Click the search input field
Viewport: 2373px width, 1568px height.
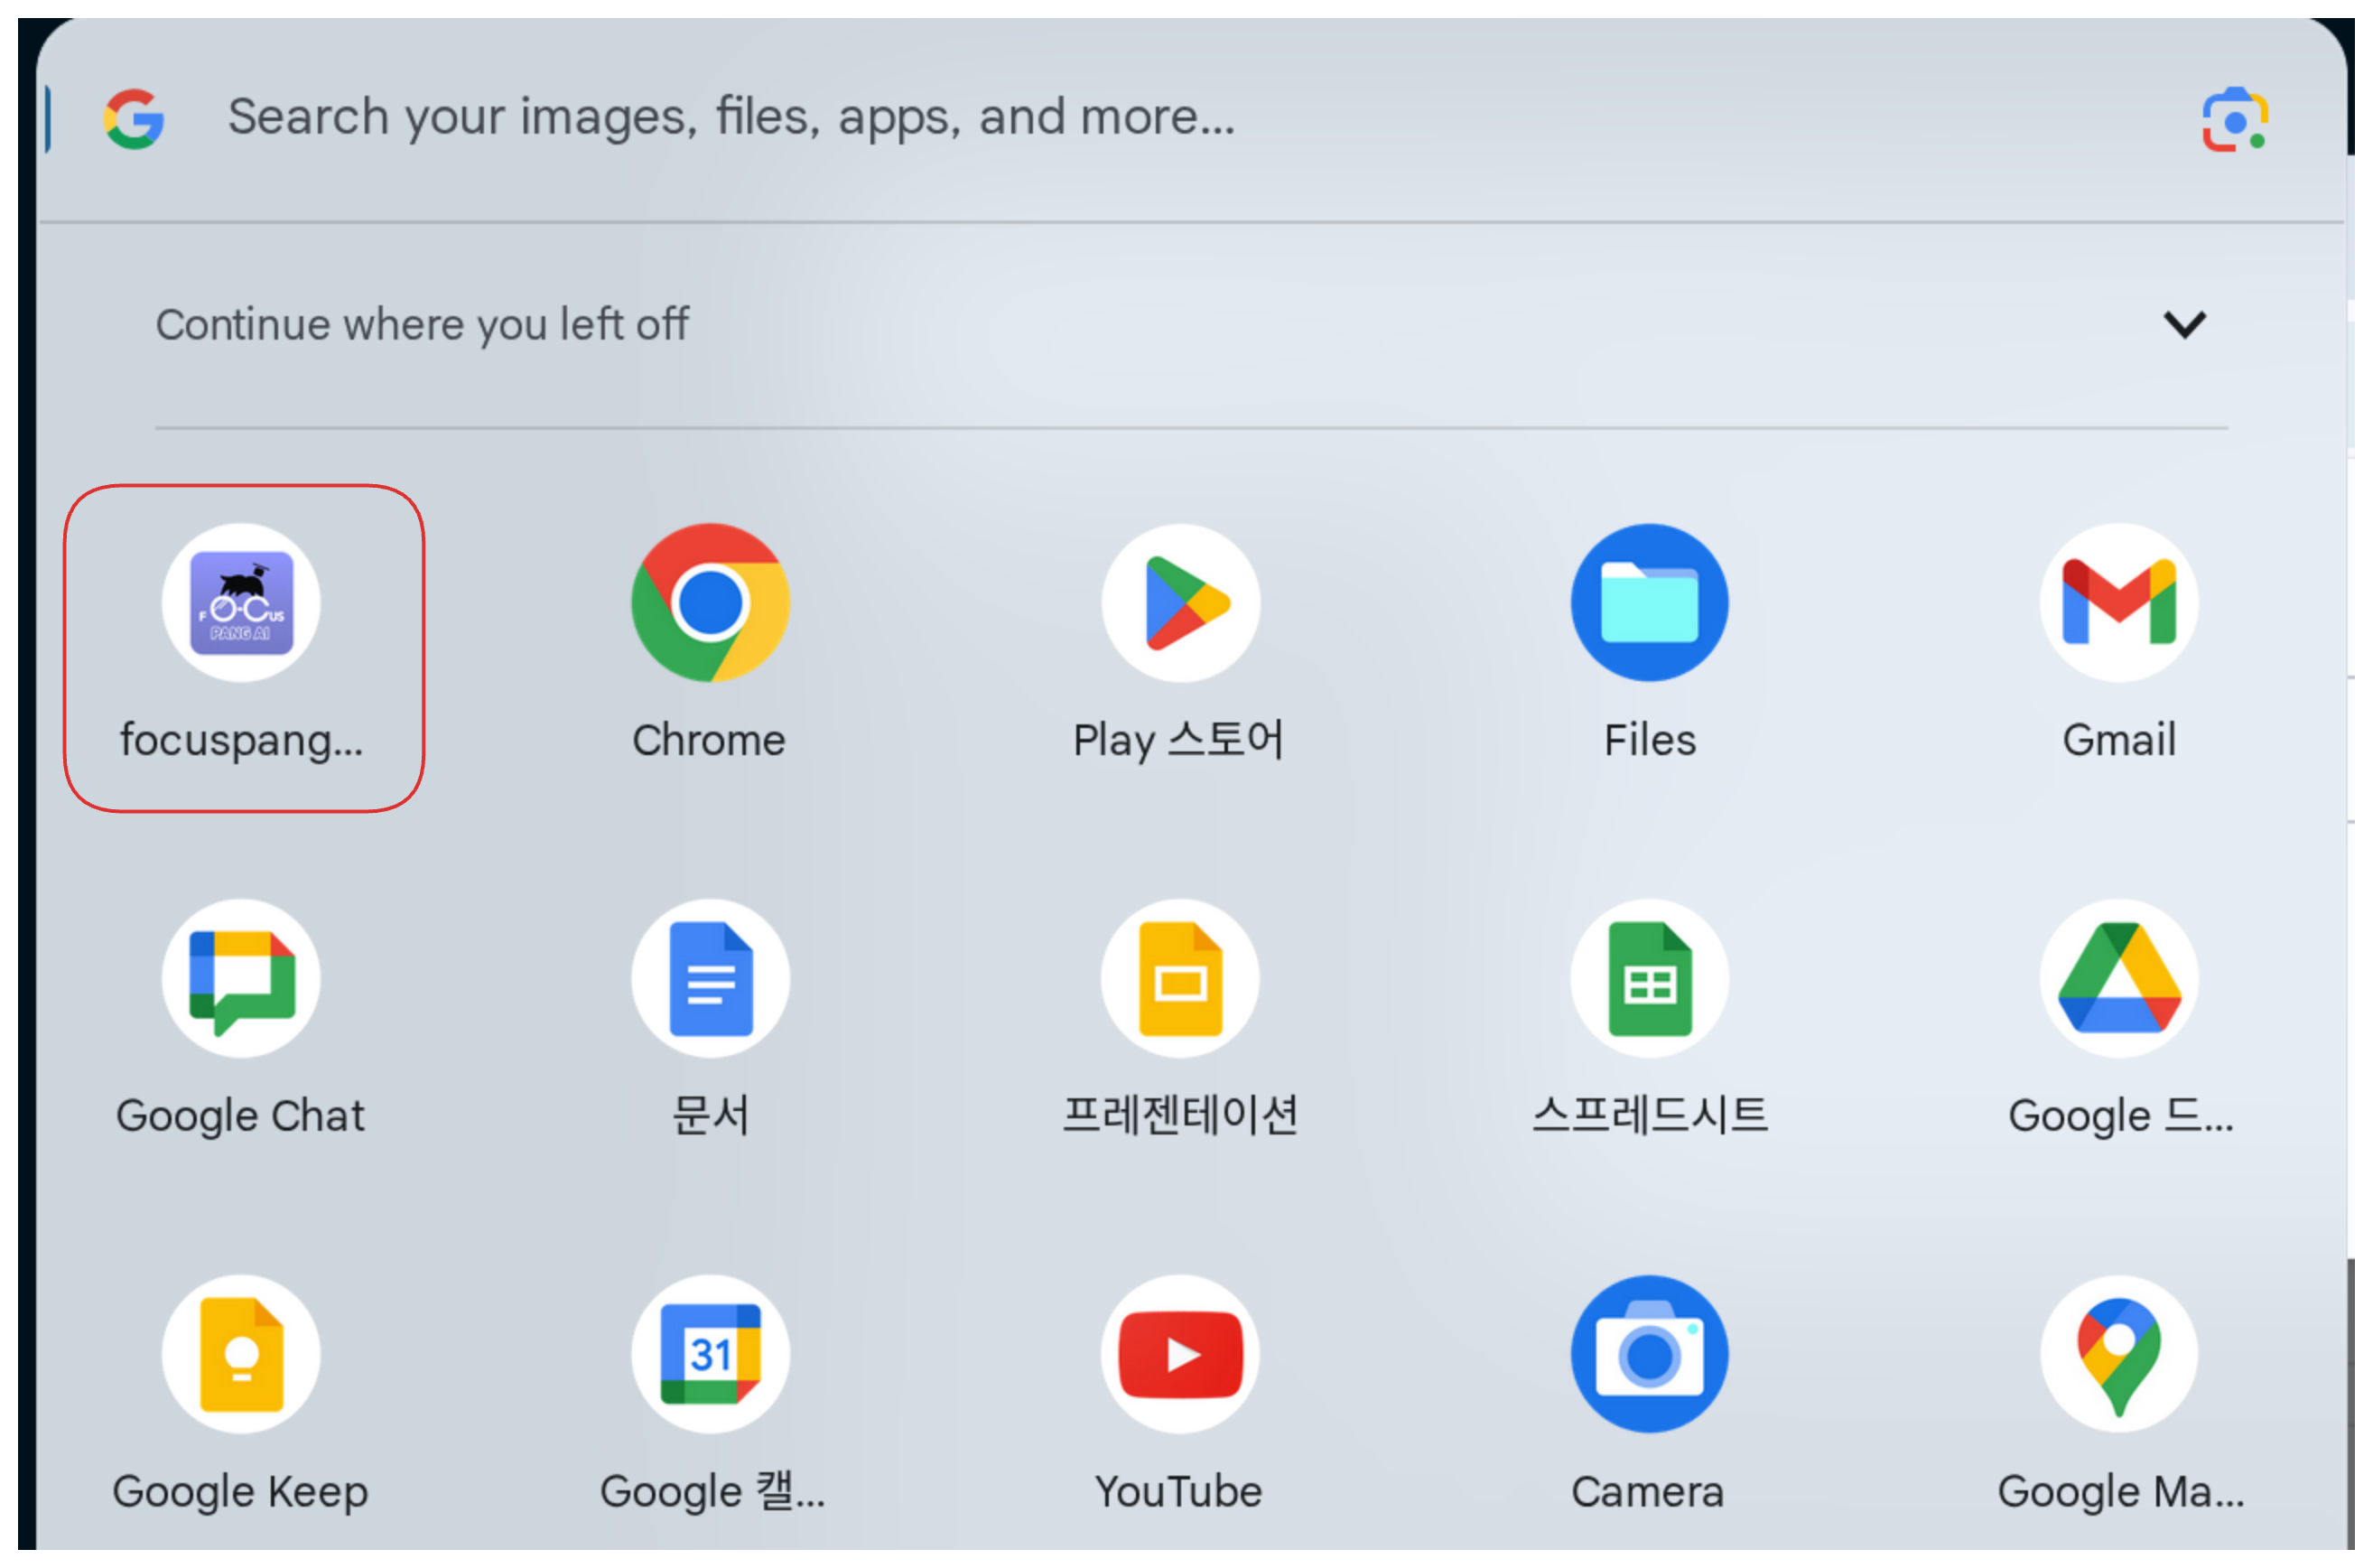(1000, 118)
